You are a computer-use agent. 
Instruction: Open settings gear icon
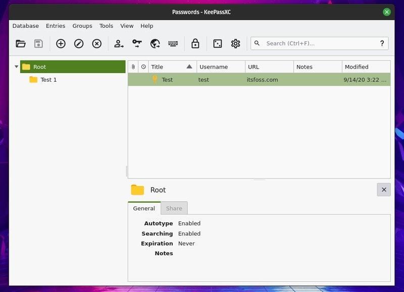[x=235, y=44]
